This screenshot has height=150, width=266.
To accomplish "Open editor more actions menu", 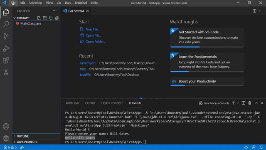I will point(261,11).
